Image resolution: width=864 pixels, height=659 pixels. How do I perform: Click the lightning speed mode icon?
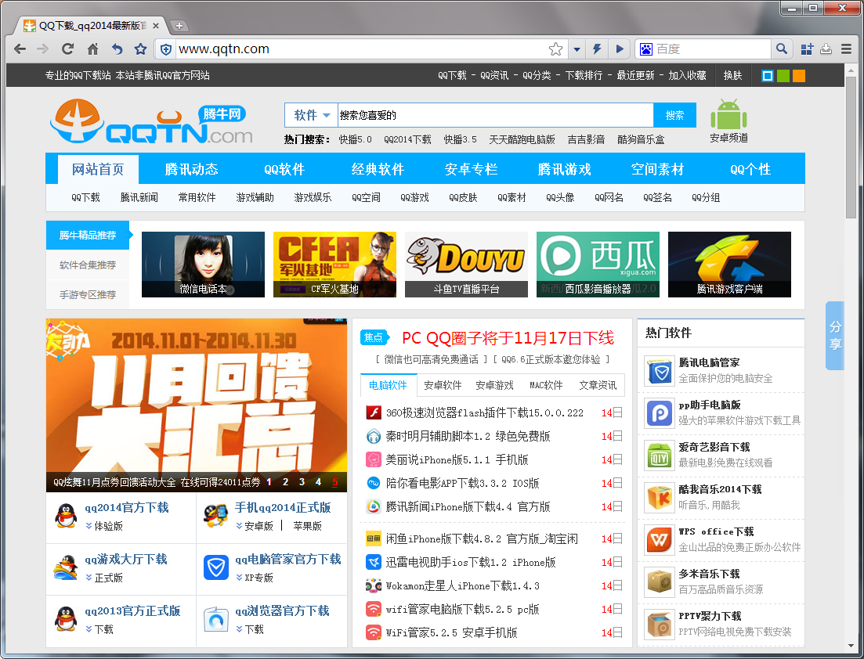coord(598,49)
